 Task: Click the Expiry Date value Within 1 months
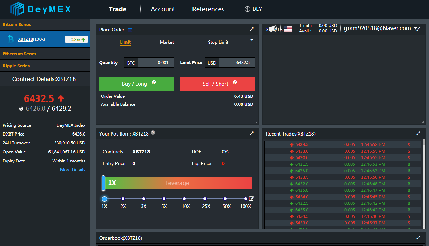pyautogui.click(x=69, y=161)
